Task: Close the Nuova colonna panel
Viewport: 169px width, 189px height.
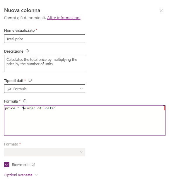Action: click(161, 11)
